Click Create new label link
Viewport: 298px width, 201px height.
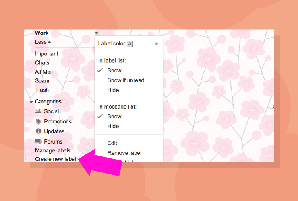point(56,159)
